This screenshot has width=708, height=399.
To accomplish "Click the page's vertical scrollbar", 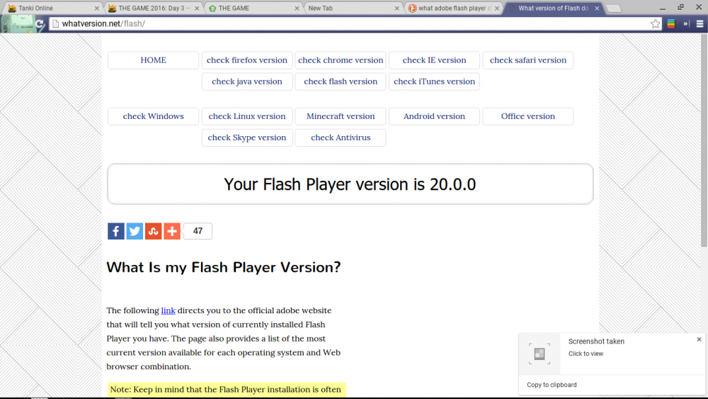I will tap(703, 142).
